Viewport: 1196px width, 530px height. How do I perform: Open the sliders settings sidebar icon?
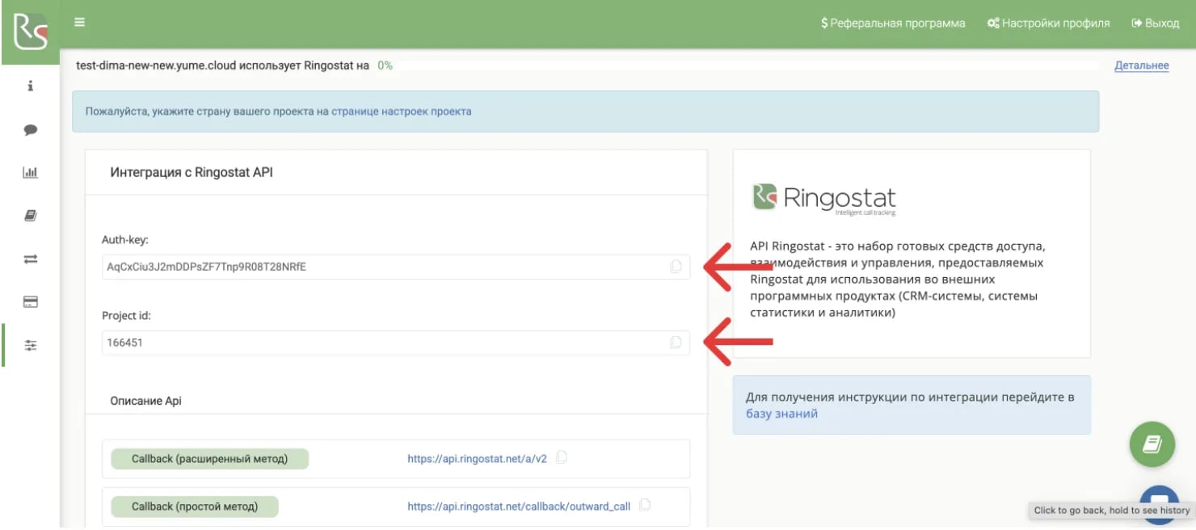point(31,345)
